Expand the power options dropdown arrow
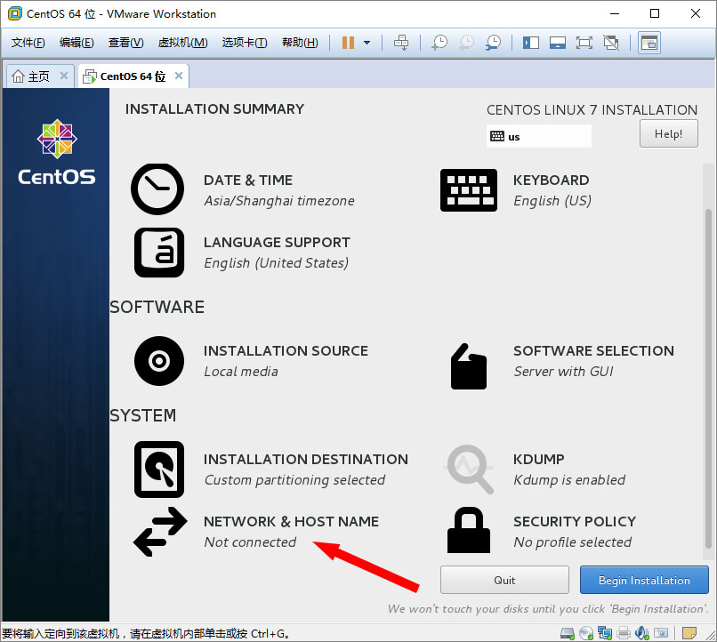The width and height of the screenshot is (717, 642). [367, 43]
